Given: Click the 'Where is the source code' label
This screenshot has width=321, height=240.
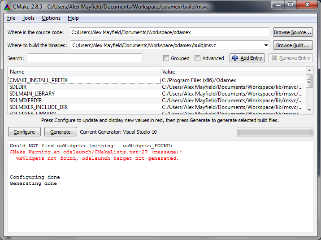Looking at the screenshot, I should [35, 32].
